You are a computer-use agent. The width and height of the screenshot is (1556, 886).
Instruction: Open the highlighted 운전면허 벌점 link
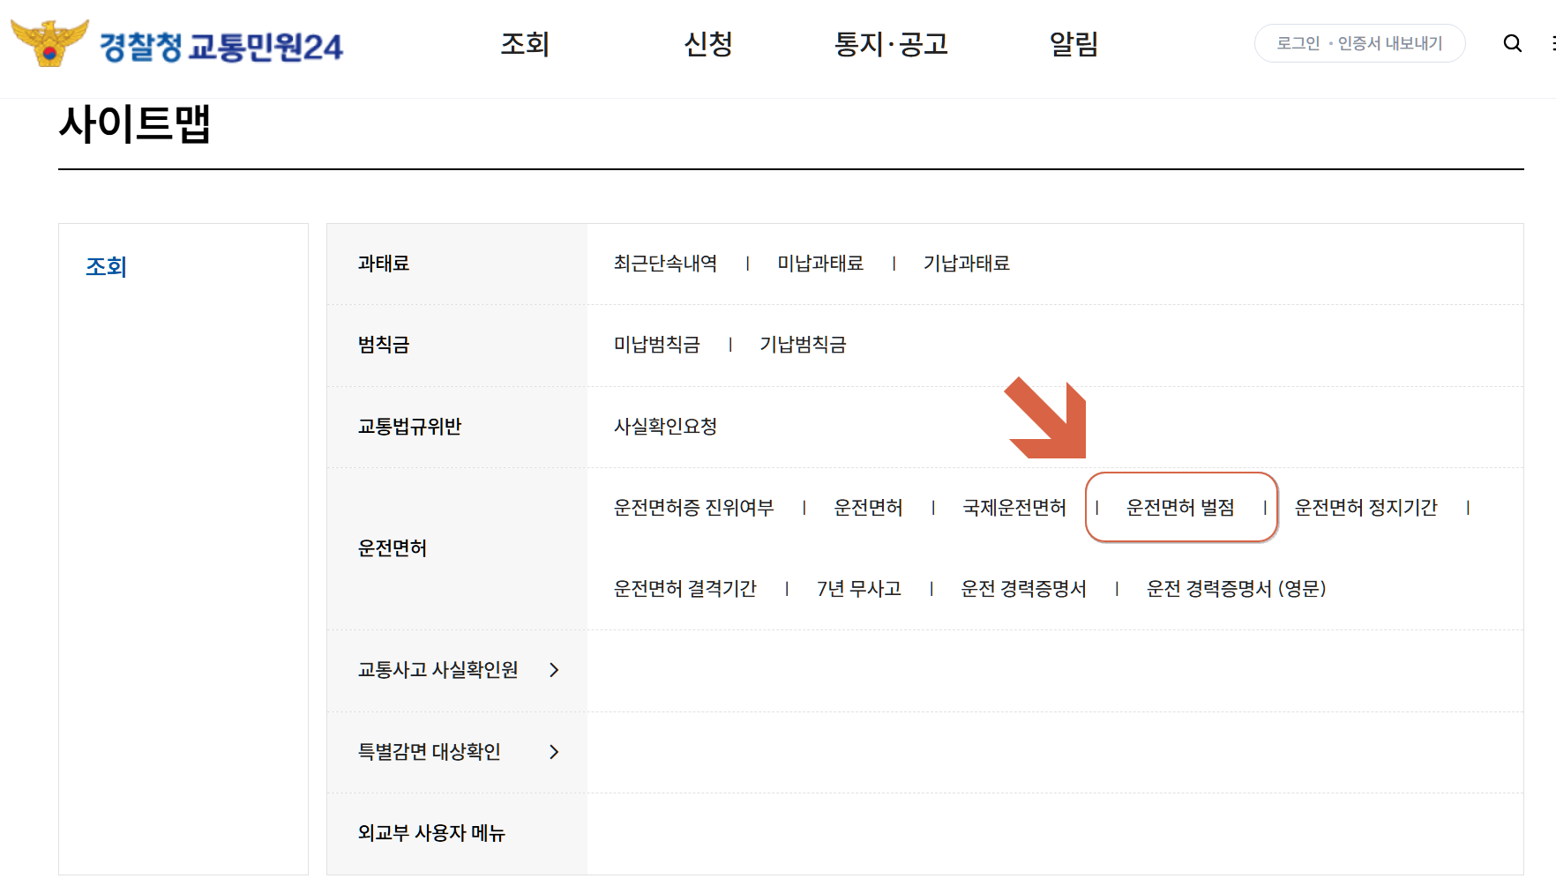click(1180, 507)
